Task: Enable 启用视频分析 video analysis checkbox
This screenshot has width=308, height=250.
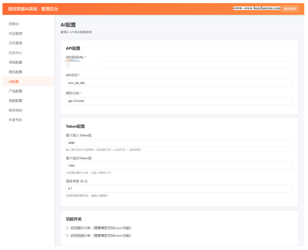Action: [67, 235]
